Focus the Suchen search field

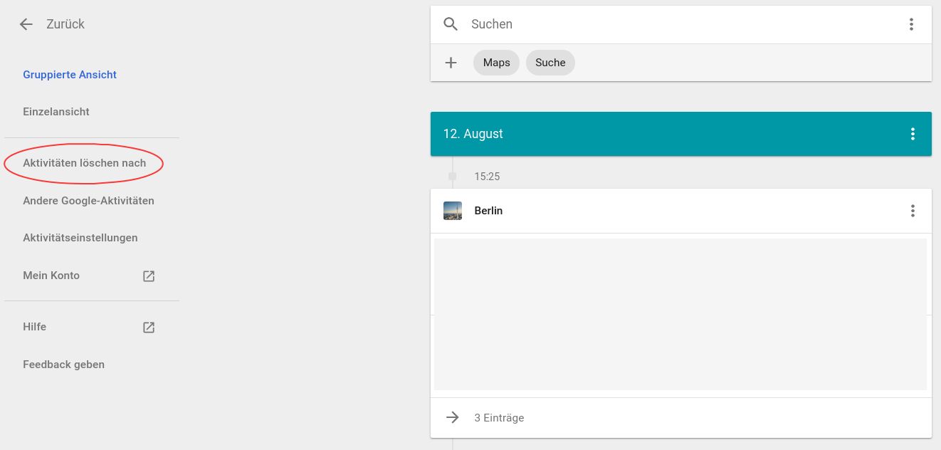click(680, 24)
